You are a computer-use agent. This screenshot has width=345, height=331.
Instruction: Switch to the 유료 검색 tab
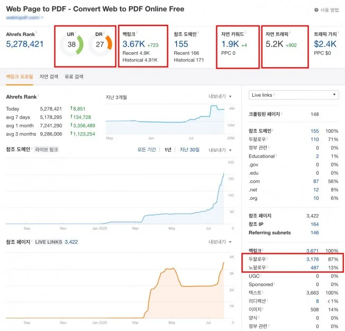74,77
